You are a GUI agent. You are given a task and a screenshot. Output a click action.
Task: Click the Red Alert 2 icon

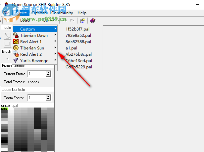(16, 54)
